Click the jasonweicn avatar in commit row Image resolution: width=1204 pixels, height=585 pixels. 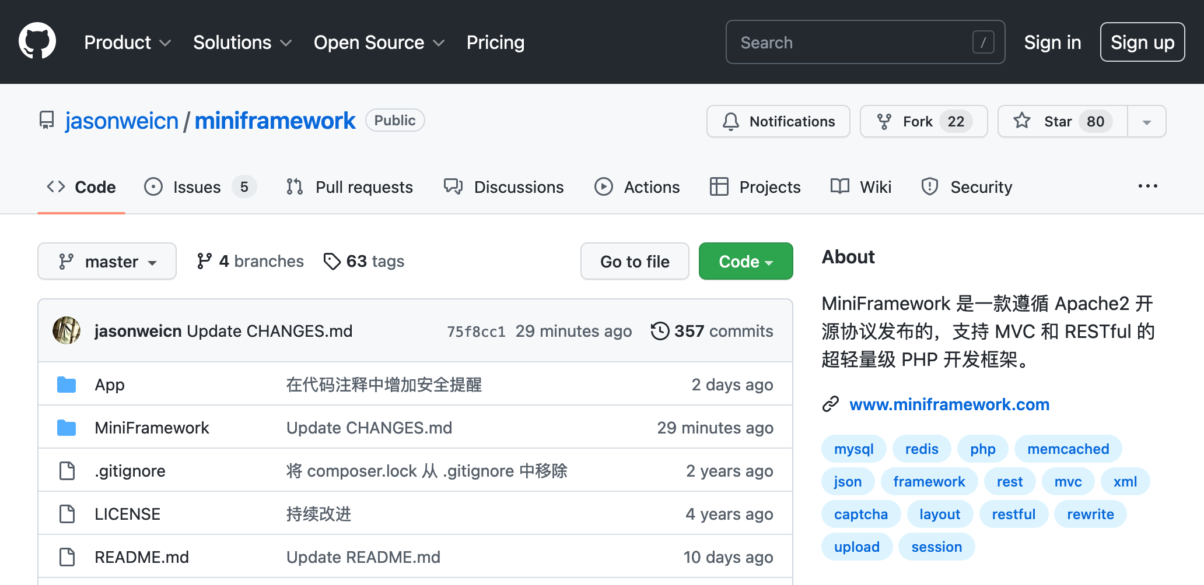[x=66, y=330]
